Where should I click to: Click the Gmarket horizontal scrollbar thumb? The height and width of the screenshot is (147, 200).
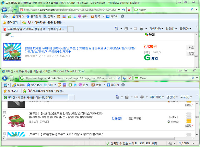pos(90,138)
